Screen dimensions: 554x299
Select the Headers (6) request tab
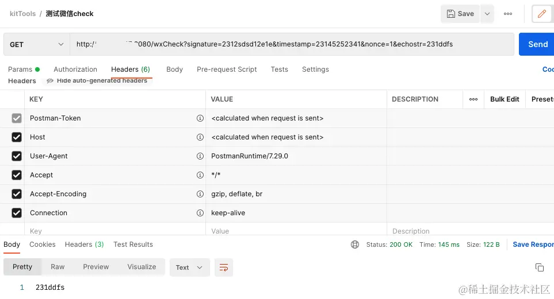[x=131, y=69]
